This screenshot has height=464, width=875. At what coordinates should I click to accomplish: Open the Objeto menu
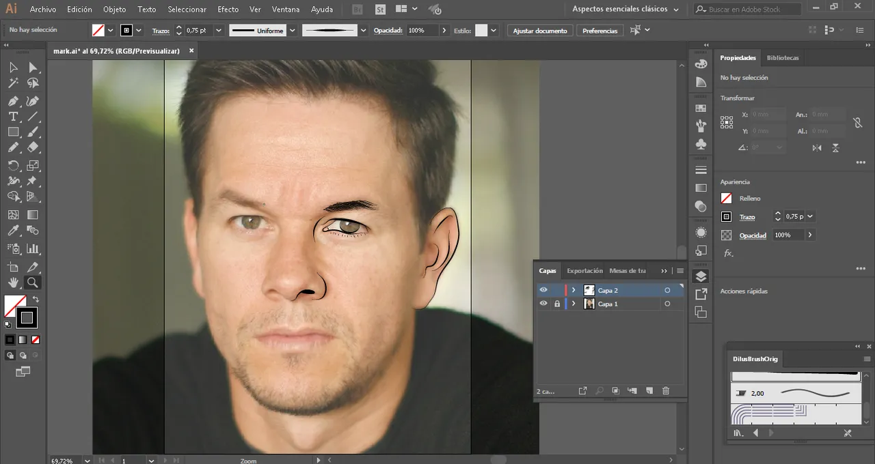point(114,10)
